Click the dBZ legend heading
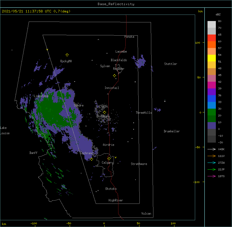The height and width of the screenshot is (227, 232). [218, 14]
